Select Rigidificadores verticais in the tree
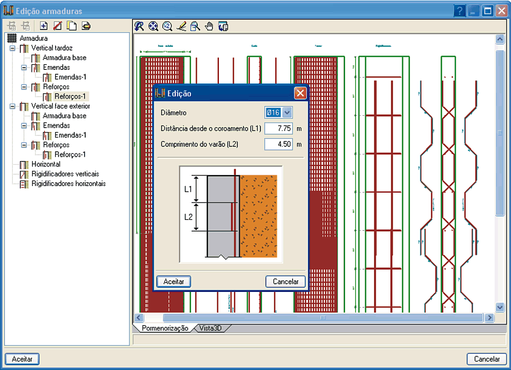The width and height of the screenshot is (511, 370). (x=65, y=174)
